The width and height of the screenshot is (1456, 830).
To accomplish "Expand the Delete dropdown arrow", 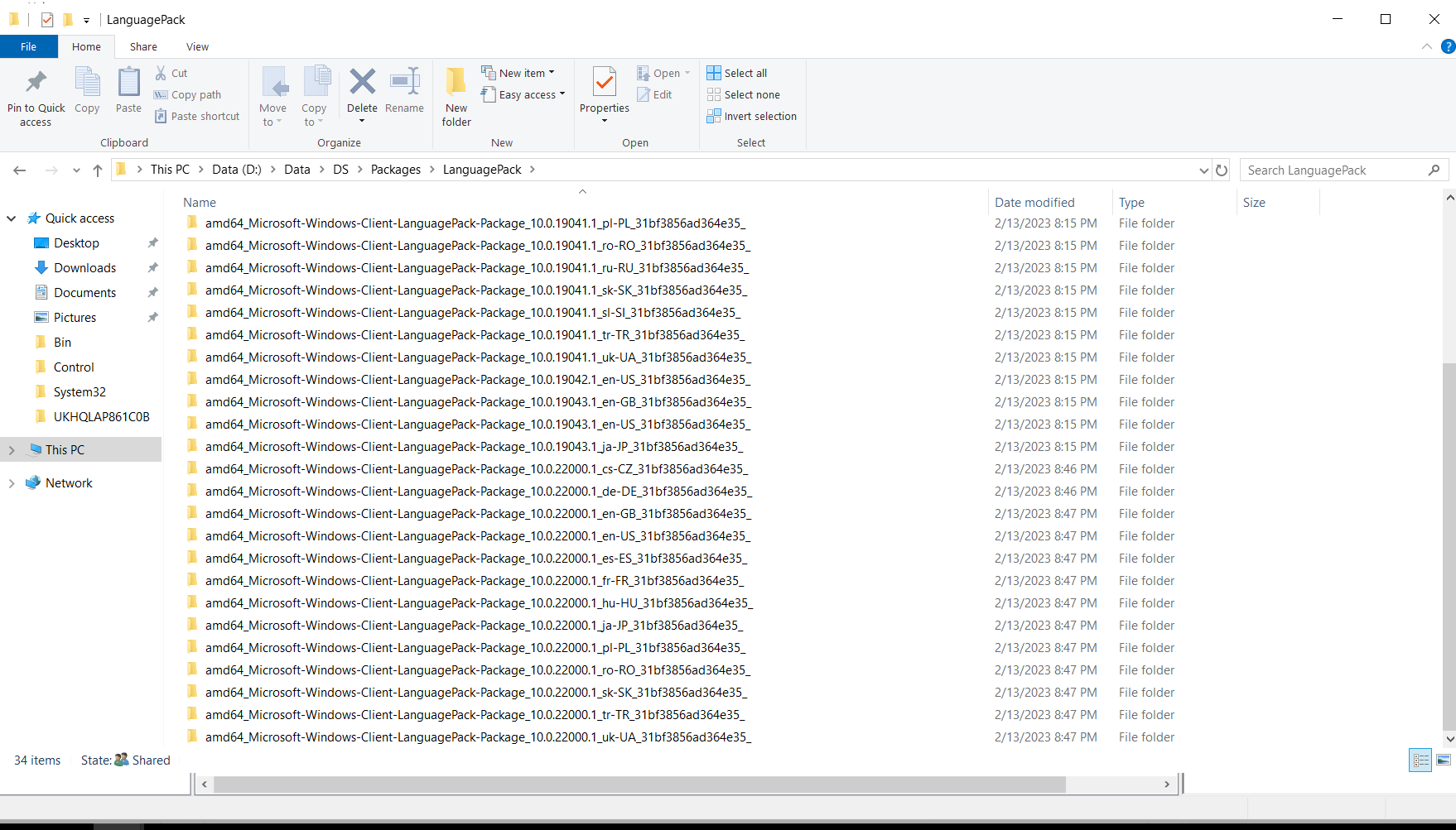I will click(362, 122).
